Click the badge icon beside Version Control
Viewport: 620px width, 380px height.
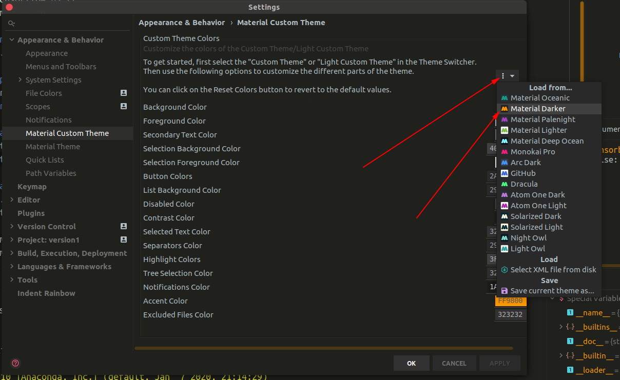point(123,226)
